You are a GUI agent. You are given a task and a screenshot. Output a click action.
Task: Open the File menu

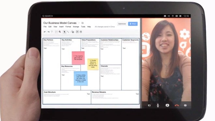(x=45, y=27)
